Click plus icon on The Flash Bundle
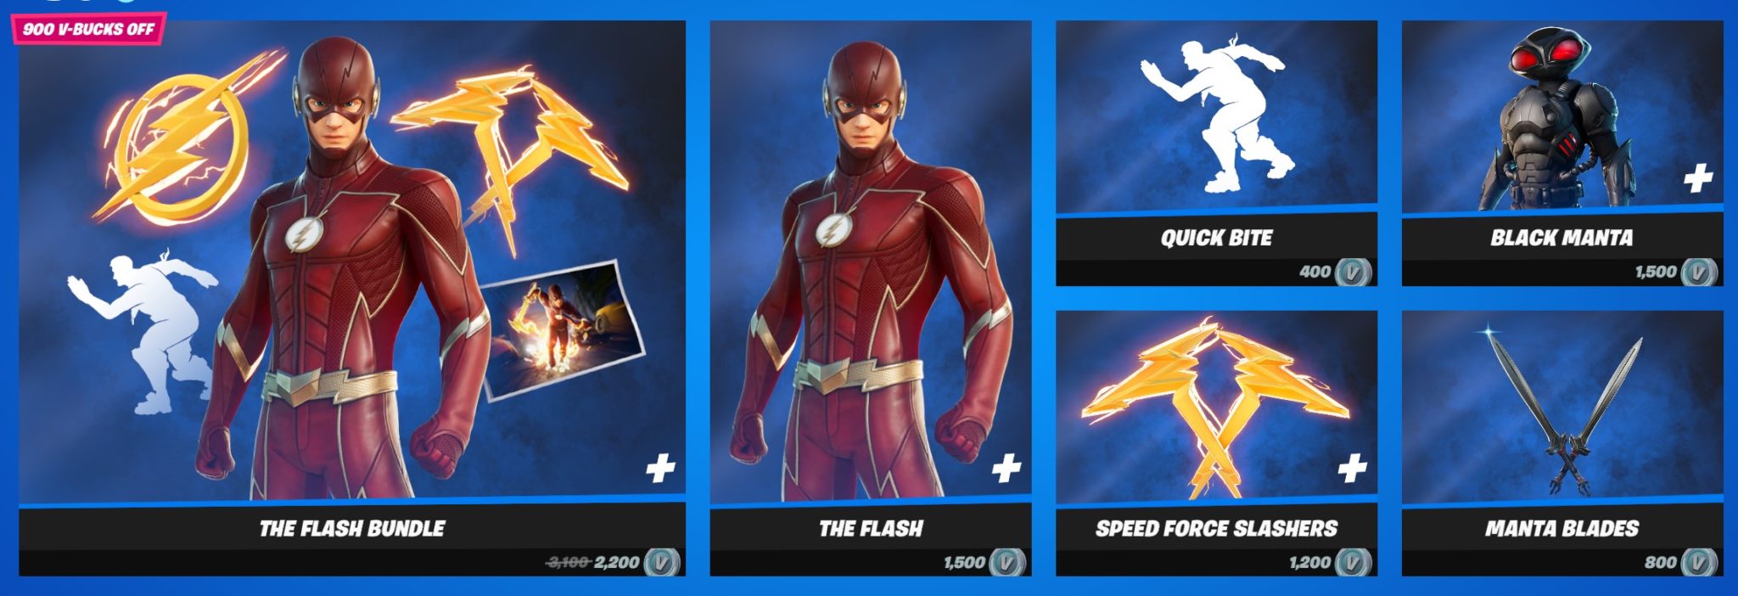This screenshot has height=596, width=1738. [x=660, y=467]
